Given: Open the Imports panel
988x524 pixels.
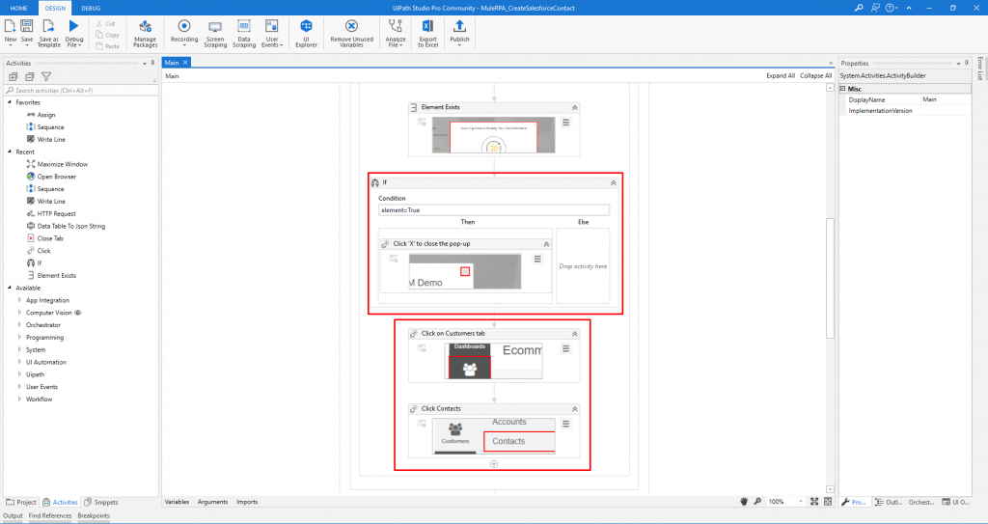Looking at the screenshot, I should 247,502.
